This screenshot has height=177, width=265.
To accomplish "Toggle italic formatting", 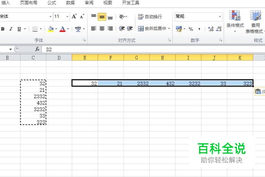I will (x=11, y=29).
